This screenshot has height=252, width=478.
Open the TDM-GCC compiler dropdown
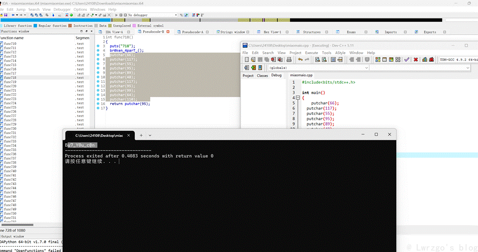(x=458, y=60)
